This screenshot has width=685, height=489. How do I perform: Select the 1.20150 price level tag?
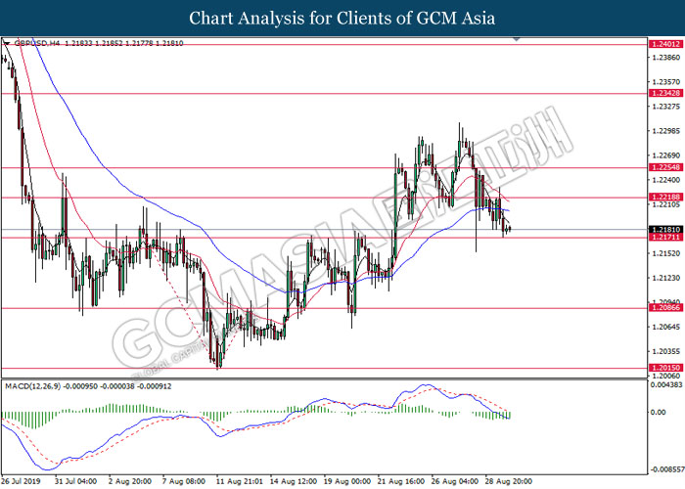click(x=665, y=368)
